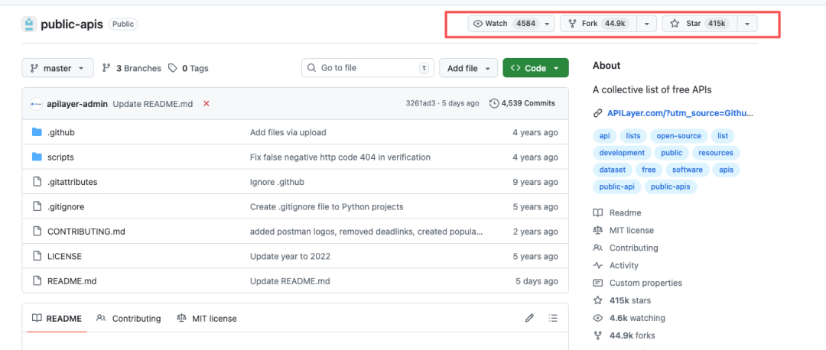Click the CONTRIBUTING.md file icon
This screenshot has height=350, width=826.
[37, 231]
